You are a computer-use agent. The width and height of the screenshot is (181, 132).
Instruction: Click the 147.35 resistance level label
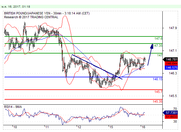(158, 46)
